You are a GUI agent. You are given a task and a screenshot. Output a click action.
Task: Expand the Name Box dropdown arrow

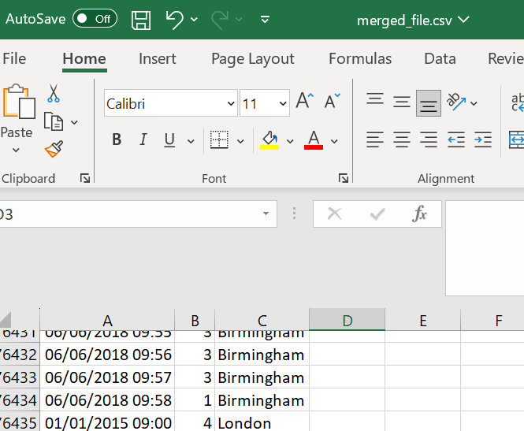click(x=266, y=214)
